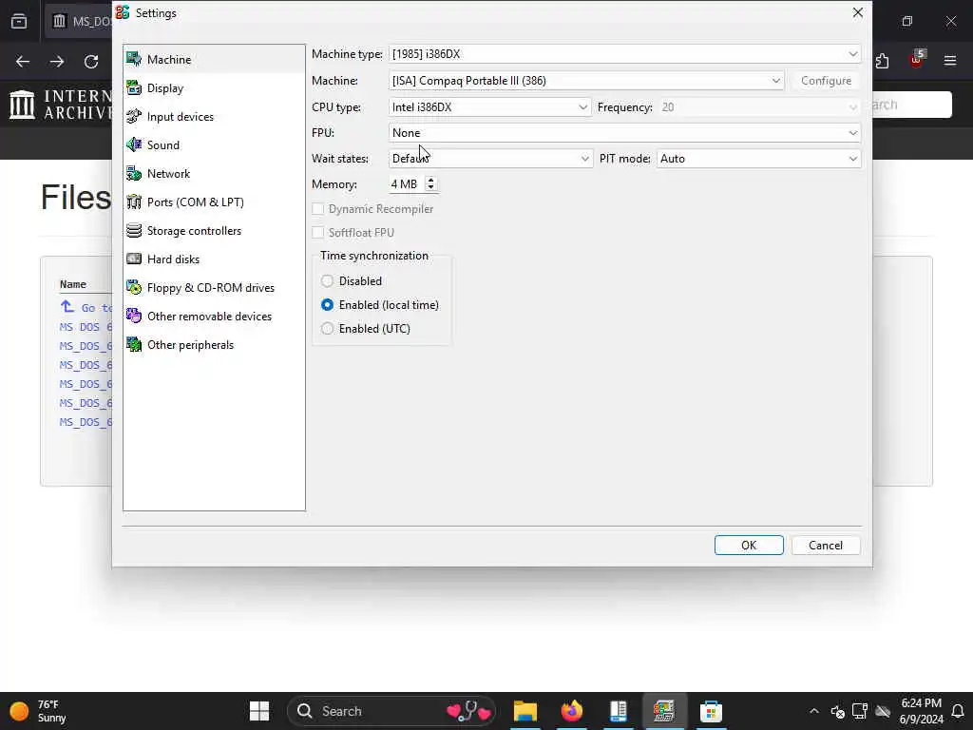973x730 pixels.
Task: Open the browser extensions puzzle icon
Action: (882, 61)
